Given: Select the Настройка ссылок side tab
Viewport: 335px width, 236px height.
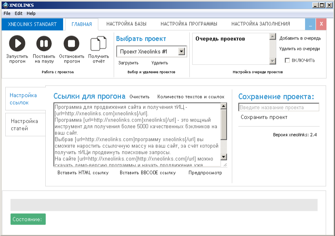Looking at the screenshot, I should pyautogui.click(x=25, y=99).
